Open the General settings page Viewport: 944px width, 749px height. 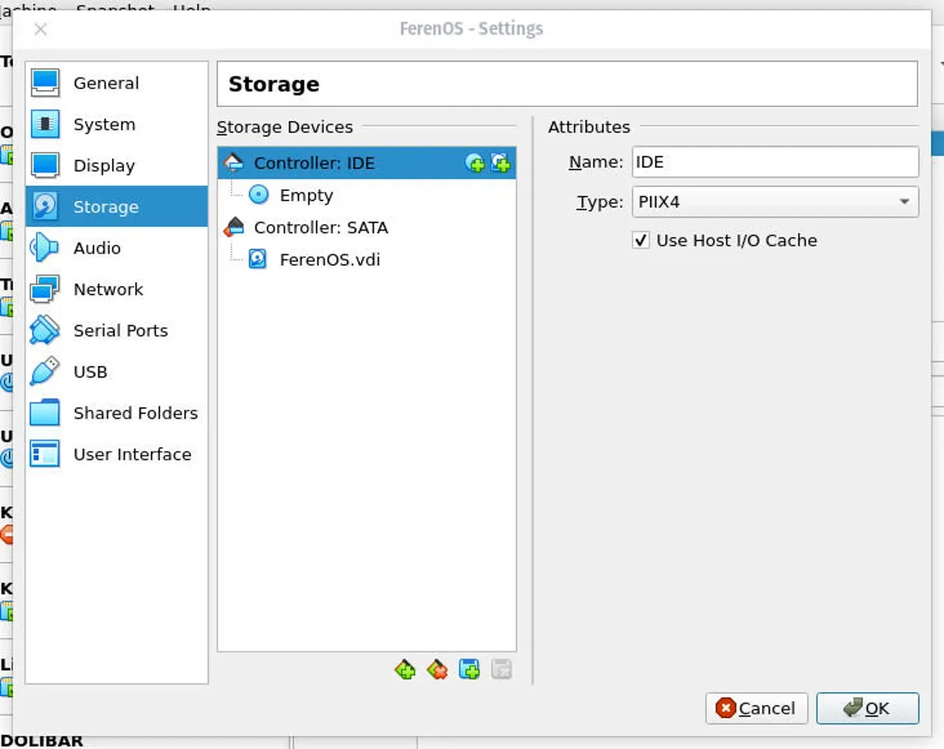click(x=117, y=83)
